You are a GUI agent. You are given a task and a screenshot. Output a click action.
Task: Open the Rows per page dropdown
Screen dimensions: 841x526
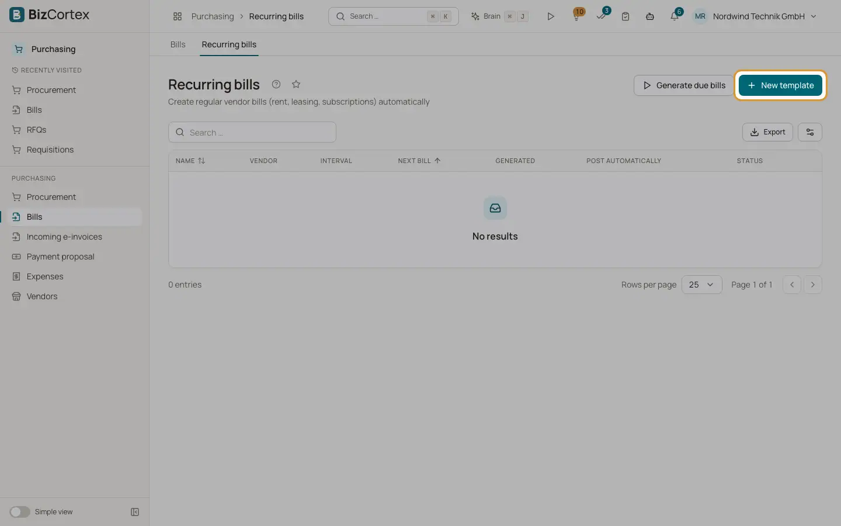coord(702,285)
